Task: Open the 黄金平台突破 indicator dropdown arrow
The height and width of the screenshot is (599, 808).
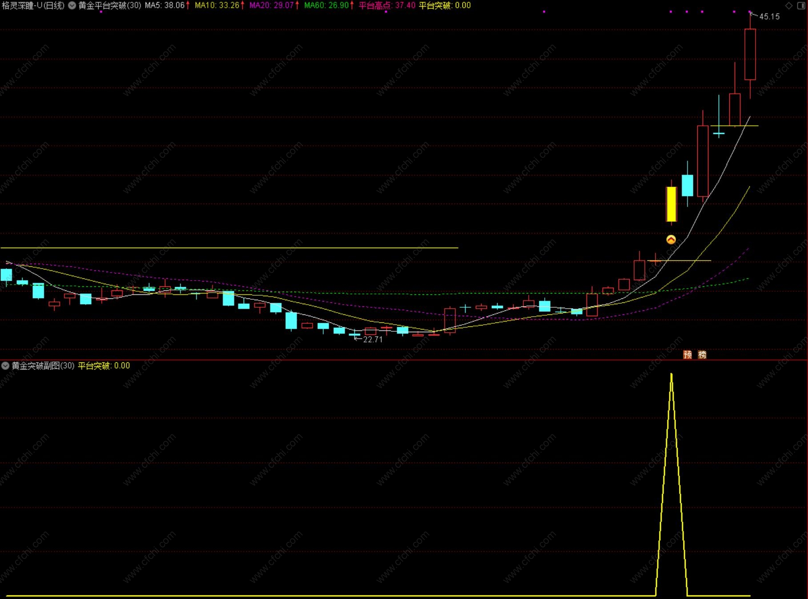Action: pyautogui.click(x=72, y=6)
